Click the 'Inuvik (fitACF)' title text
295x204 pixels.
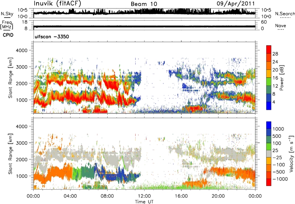[x=58, y=4]
